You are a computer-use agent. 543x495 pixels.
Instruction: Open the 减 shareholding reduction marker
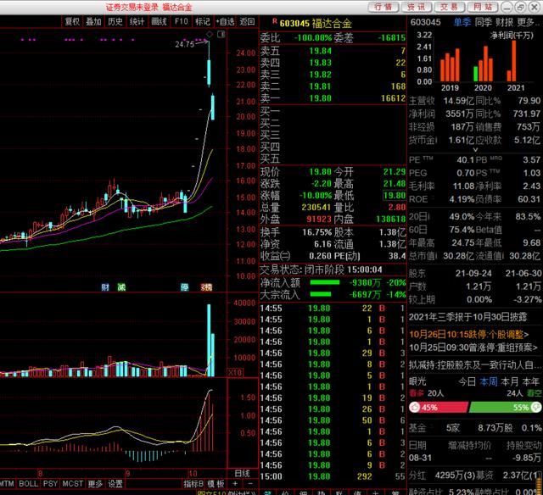click(121, 287)
